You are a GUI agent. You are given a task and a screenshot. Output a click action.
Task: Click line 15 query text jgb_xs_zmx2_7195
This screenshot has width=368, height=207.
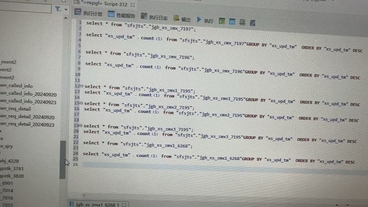click(x=139, y=106)
